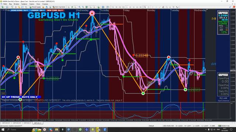Switch chart to M1 timeframe

point(113,7)
